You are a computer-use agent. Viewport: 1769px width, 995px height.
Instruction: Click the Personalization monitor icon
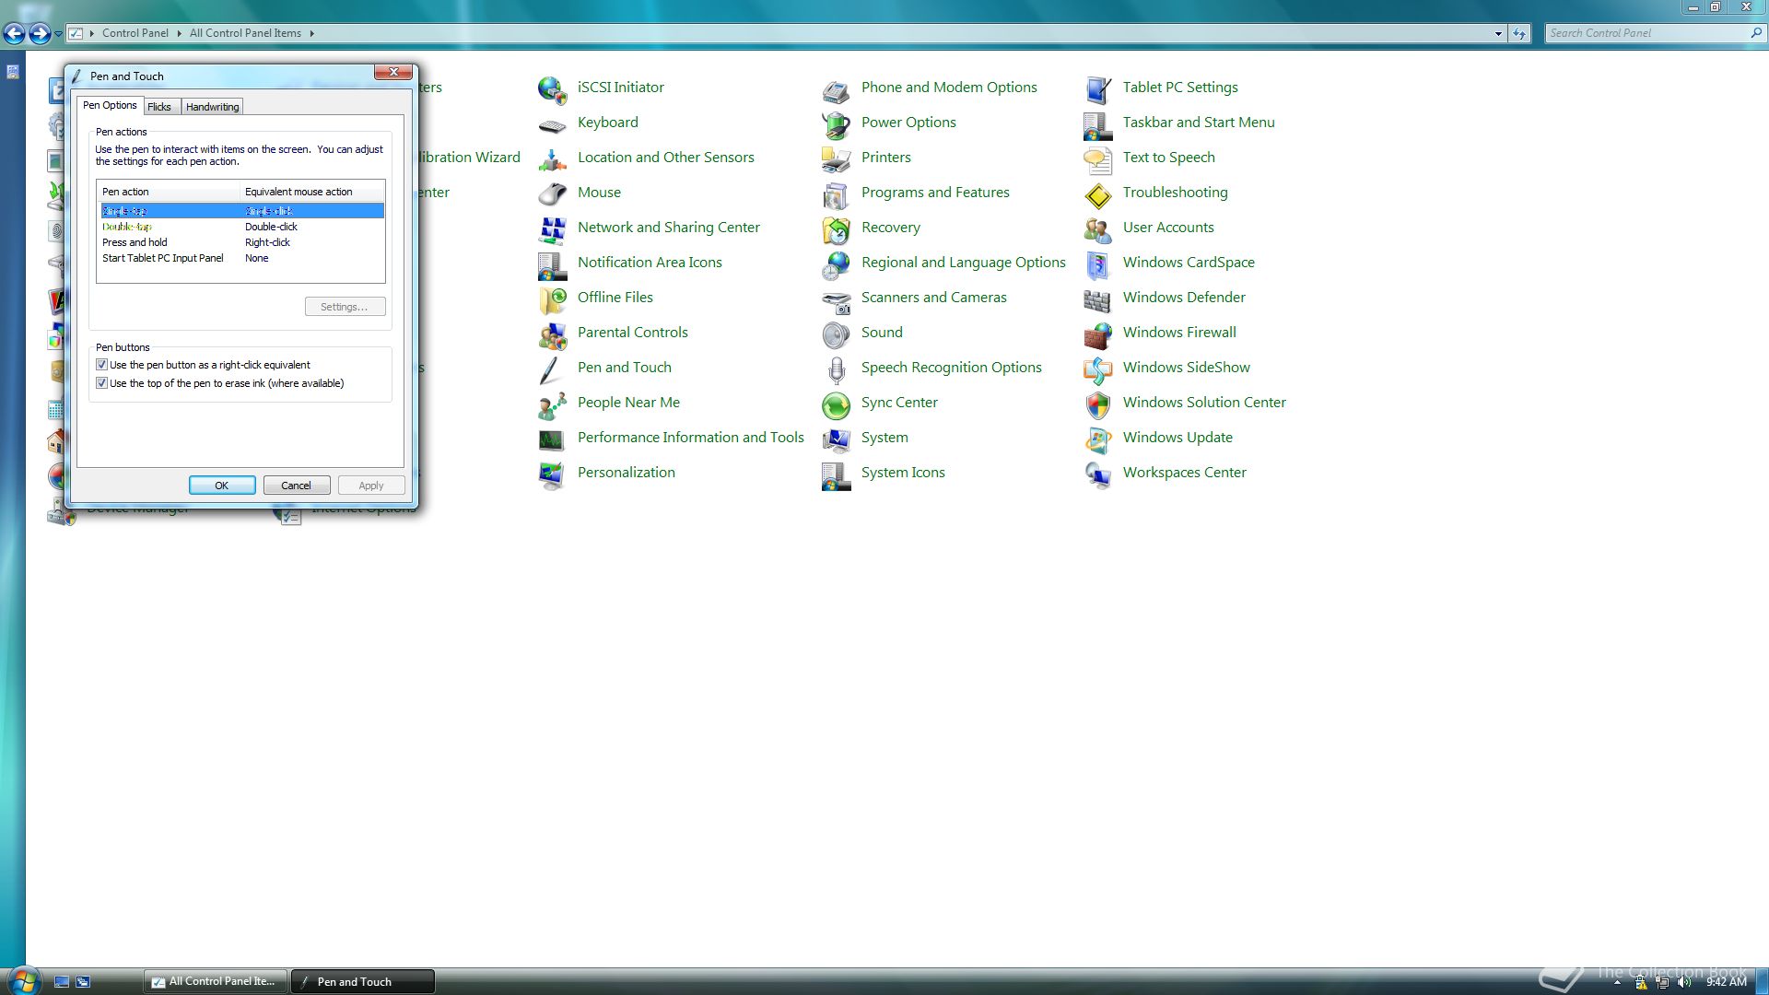[x=552, y=474]
